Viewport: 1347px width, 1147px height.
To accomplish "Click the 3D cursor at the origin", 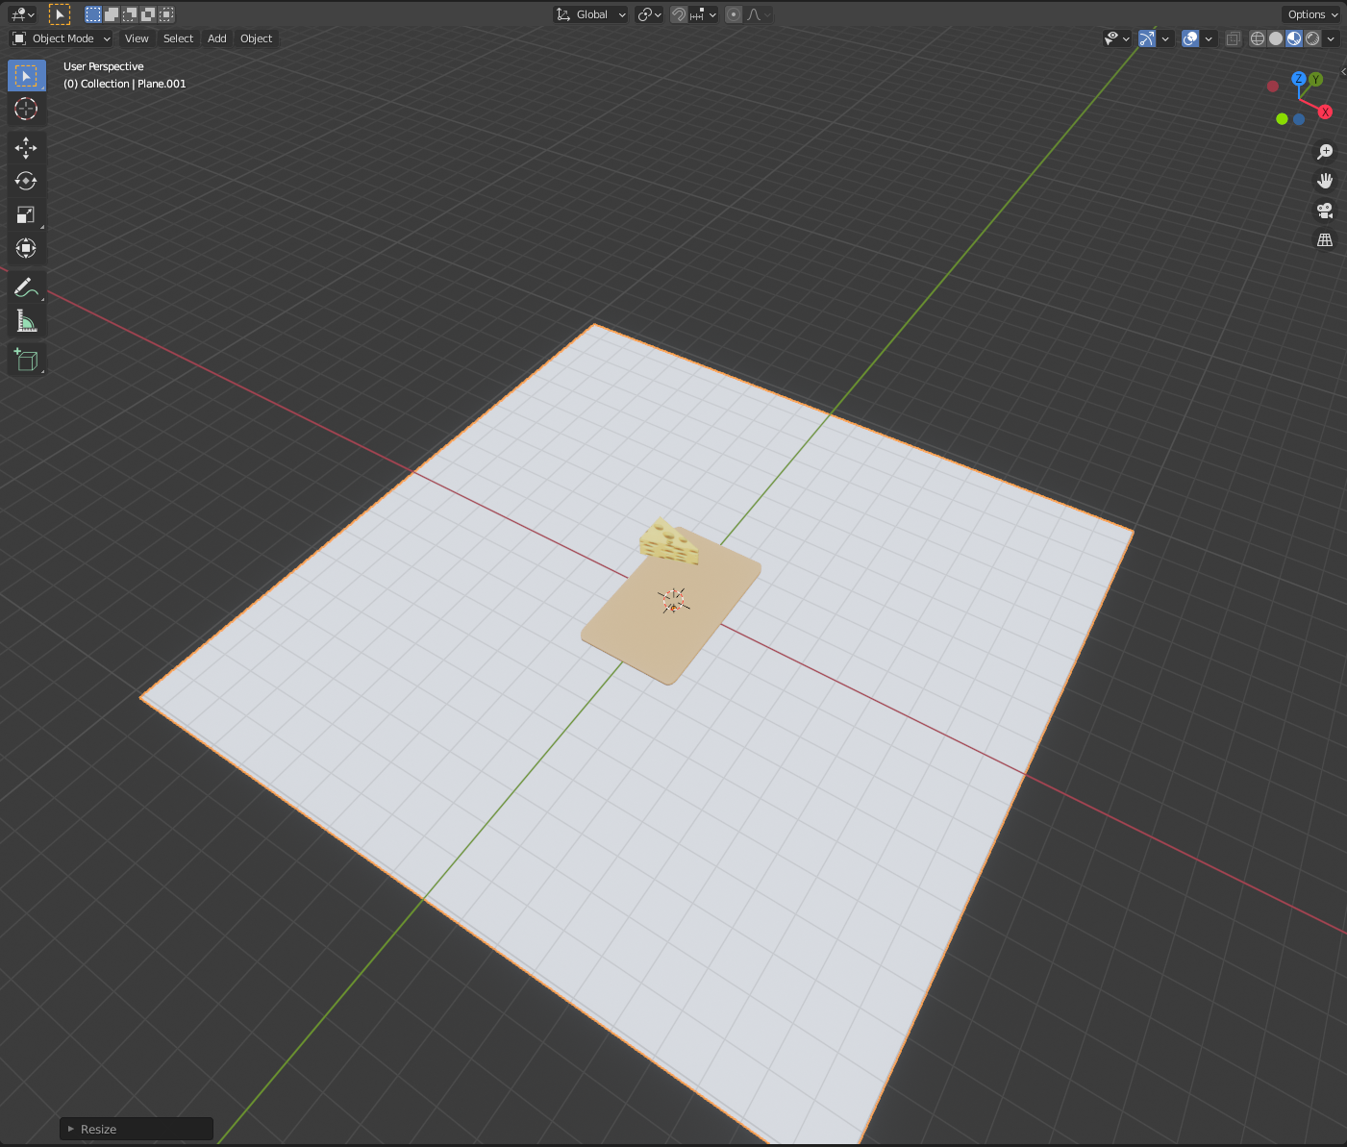I will [673, 601].
